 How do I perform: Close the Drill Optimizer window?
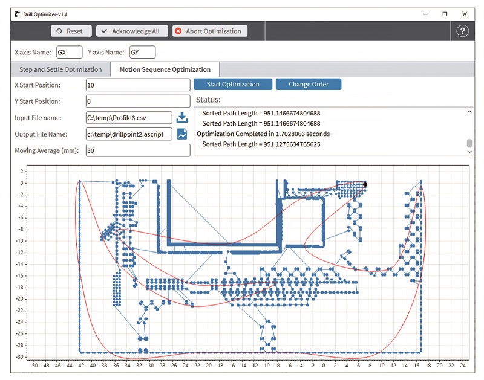tap(465, 14)
